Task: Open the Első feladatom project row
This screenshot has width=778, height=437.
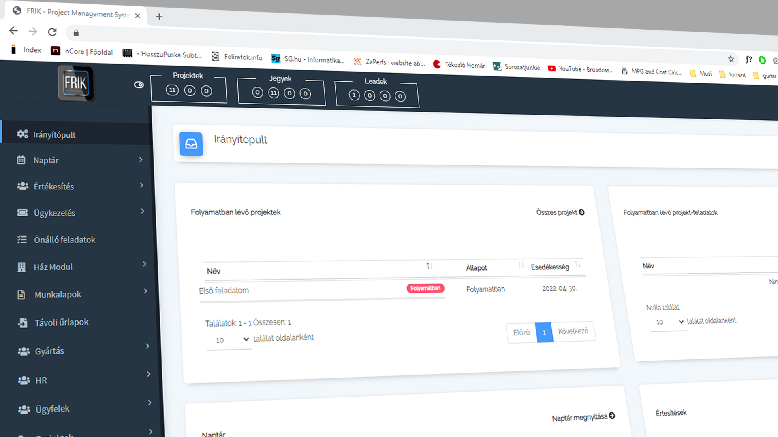Action: (x=224, y=291)
